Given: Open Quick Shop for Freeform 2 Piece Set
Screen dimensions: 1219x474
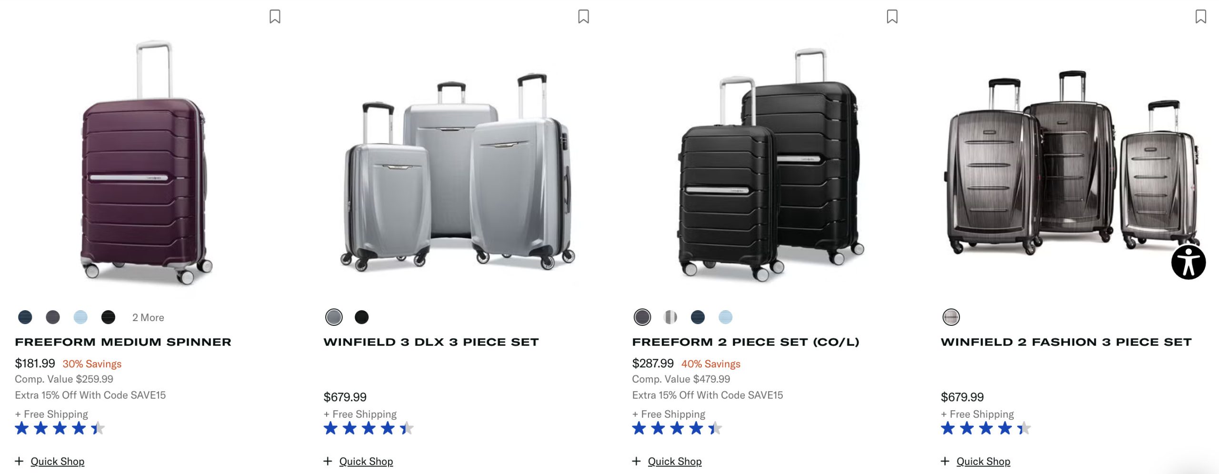Looking at the screenshot, I should (674, 461).
